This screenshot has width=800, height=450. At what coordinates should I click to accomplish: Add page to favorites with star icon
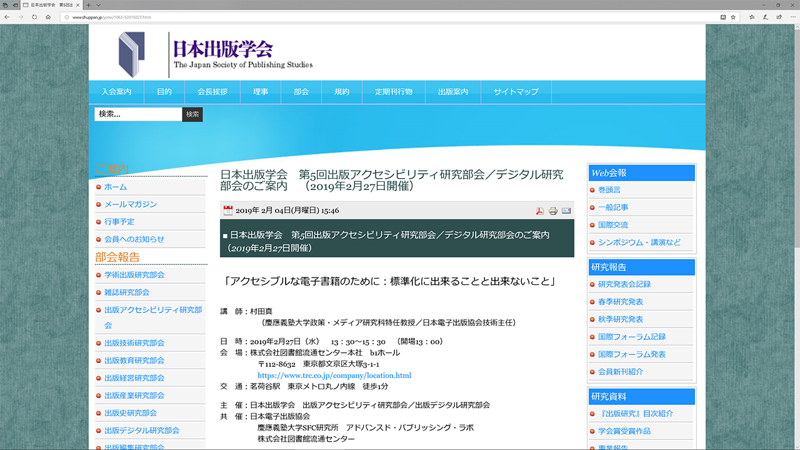coord(733,17)
